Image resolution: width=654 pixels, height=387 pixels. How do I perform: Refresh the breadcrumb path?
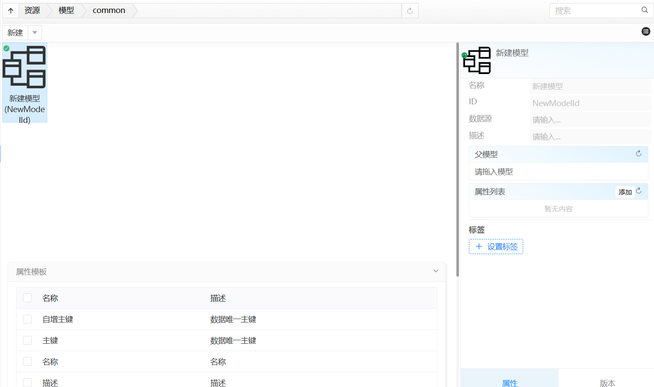click(410, 11)
